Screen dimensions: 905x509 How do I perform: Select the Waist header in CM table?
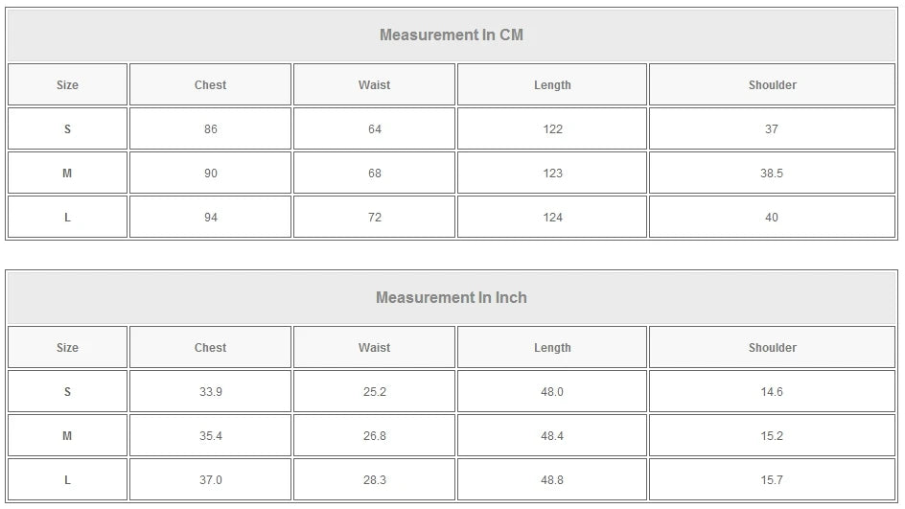pos(374,85)
